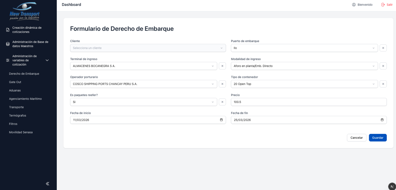Open the Cliente dropdown
396x190 pixels.
tap(148, 48)
